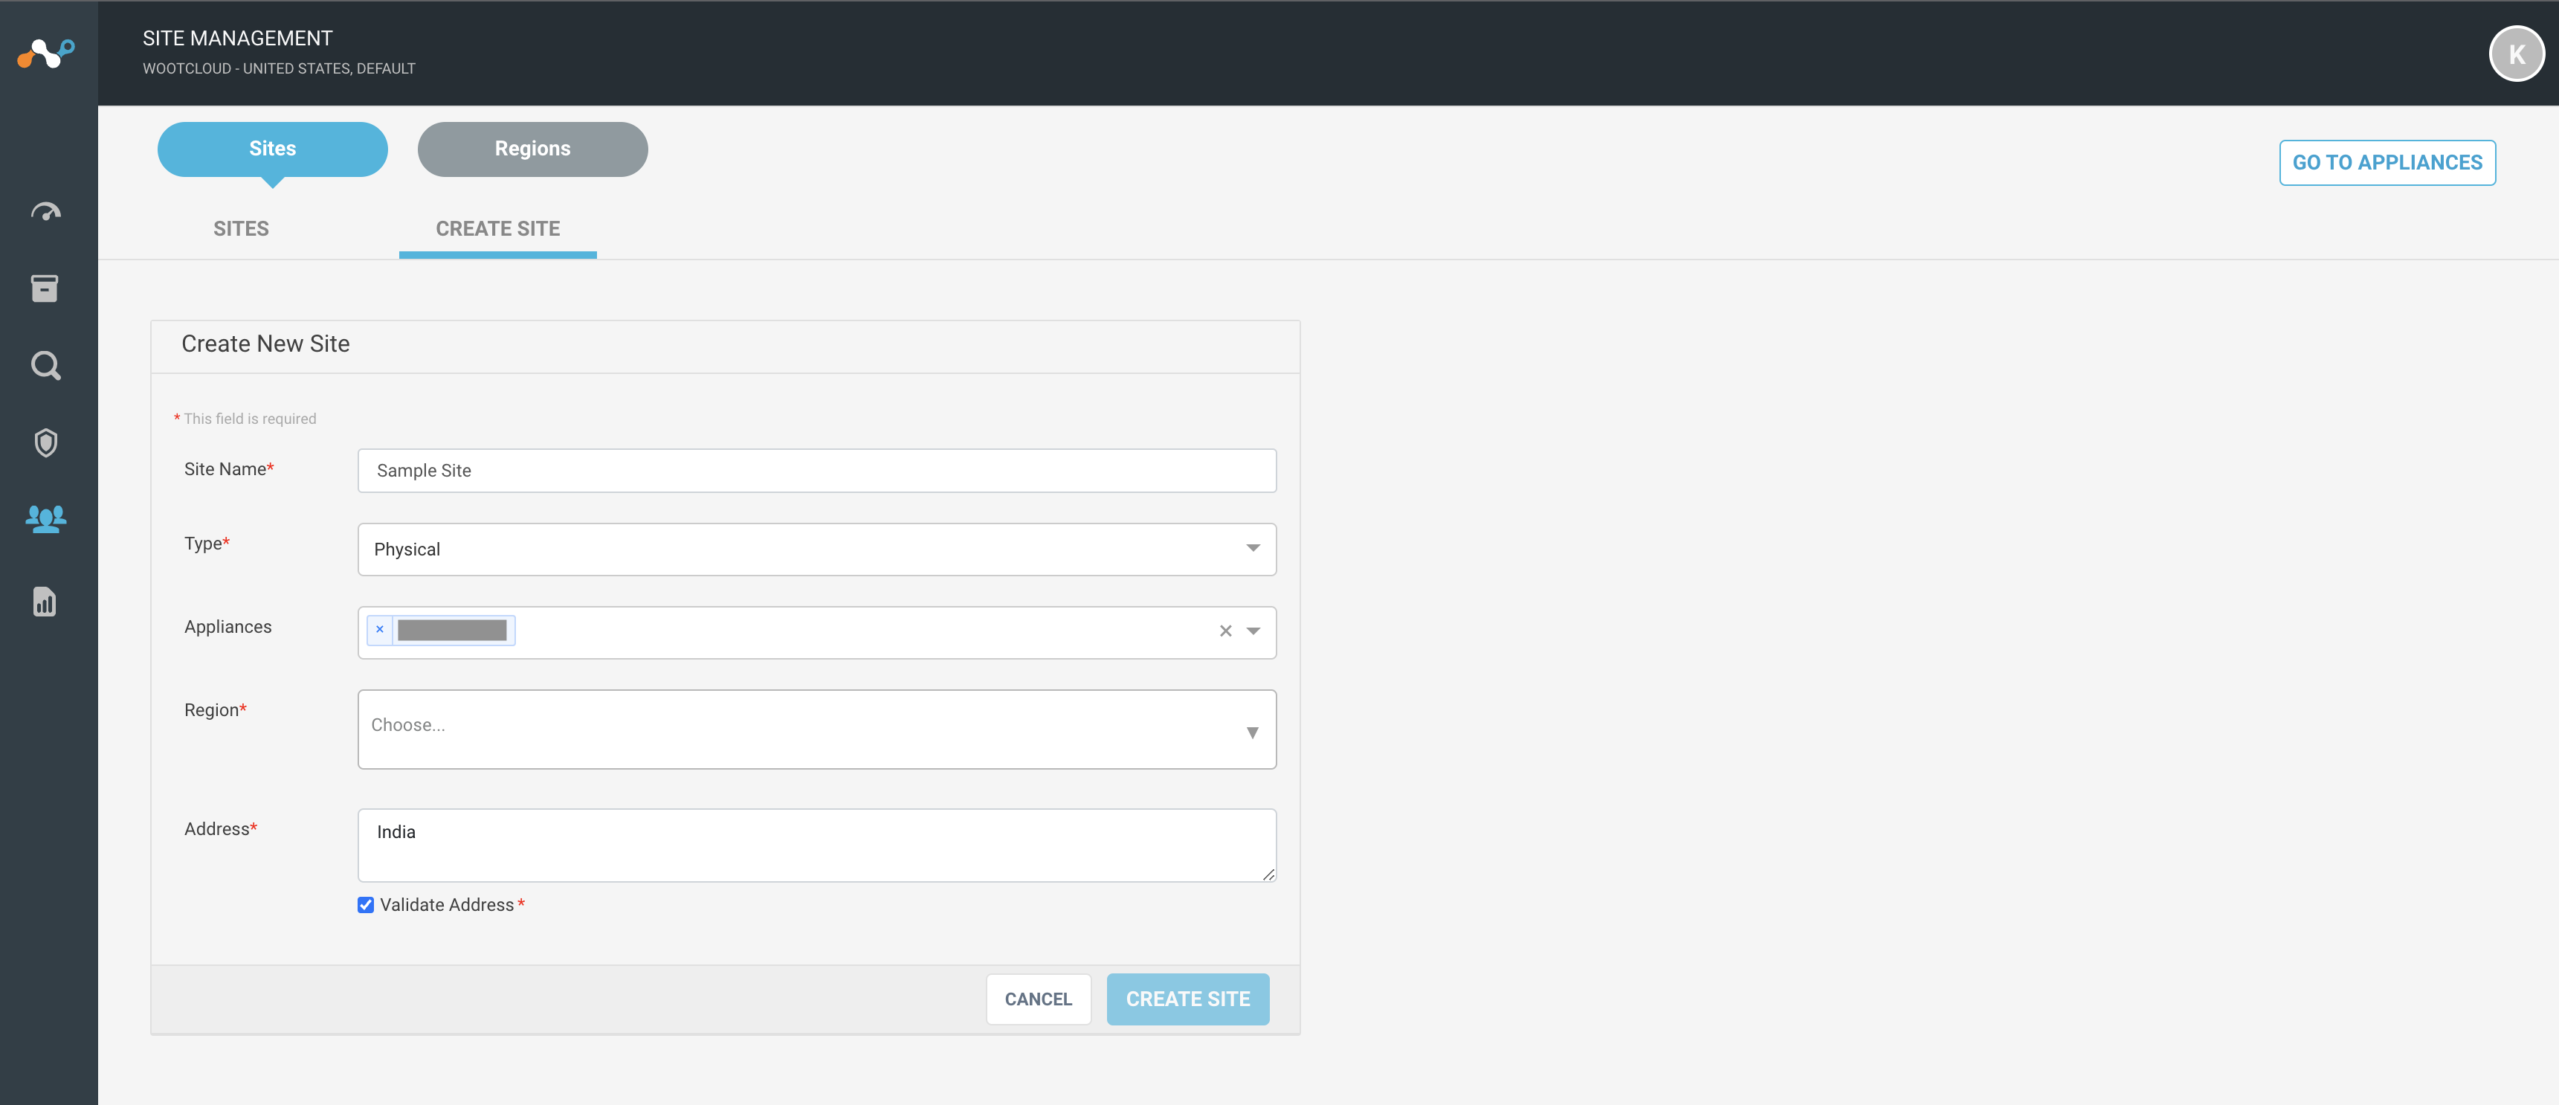Switch to the SITES tab
The width and height of the screenshot is (2559, 1105).
[x=240, y=227]
